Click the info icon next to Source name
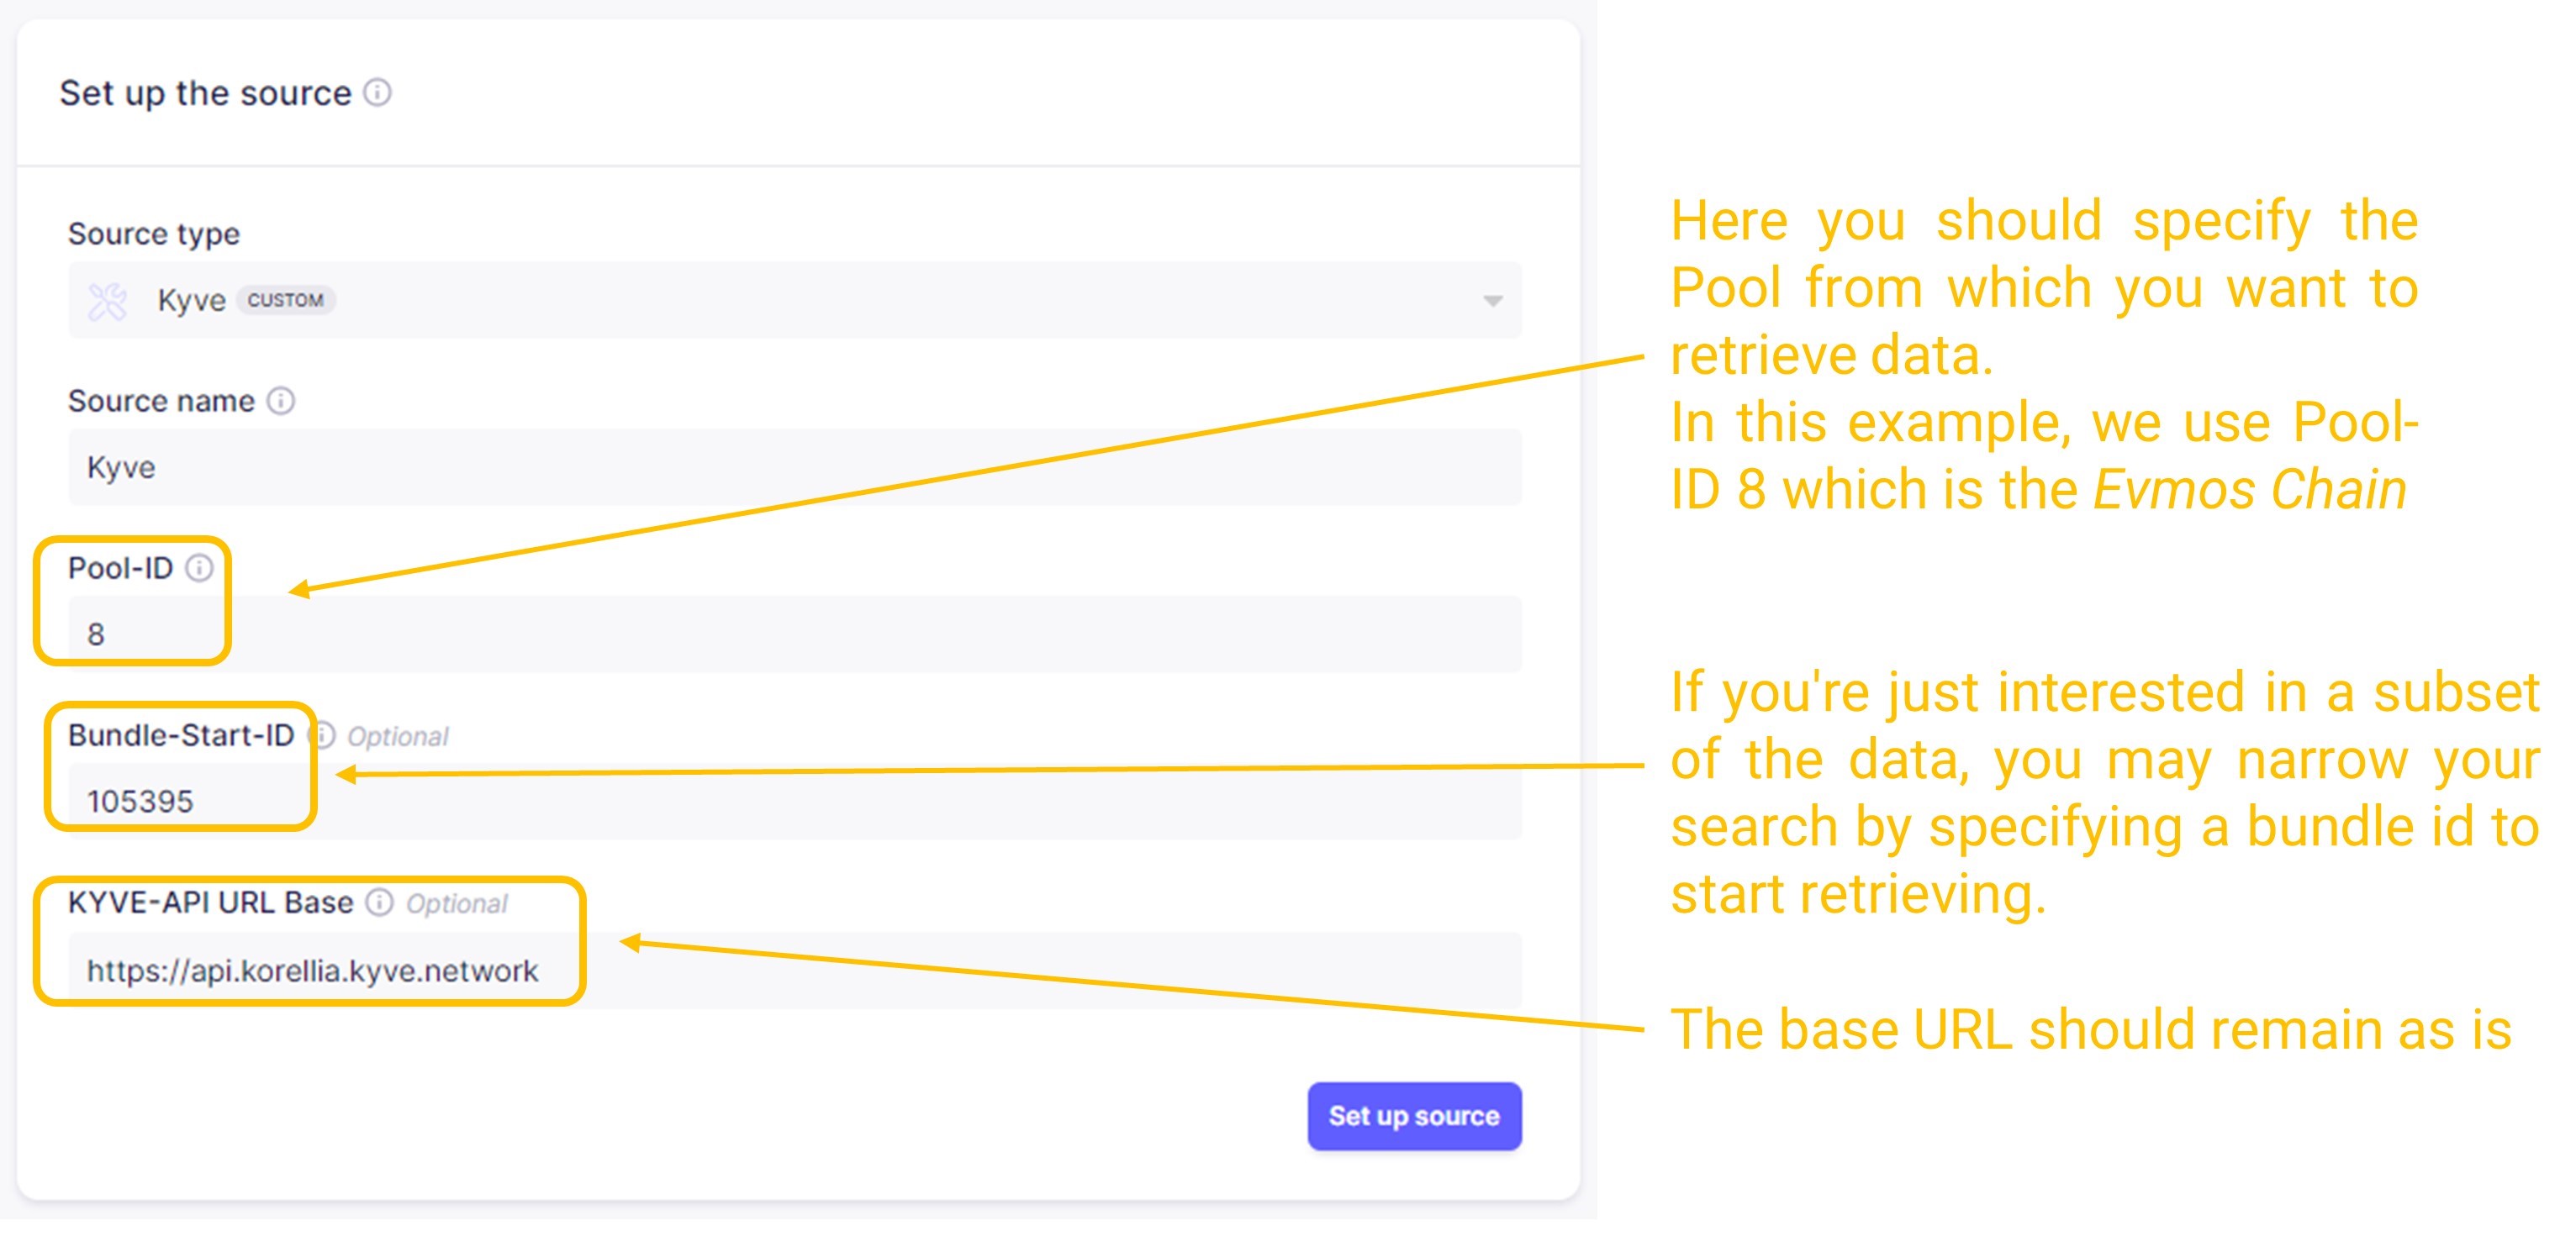This screenshot has height=1247, width=2576. point(281,401)
